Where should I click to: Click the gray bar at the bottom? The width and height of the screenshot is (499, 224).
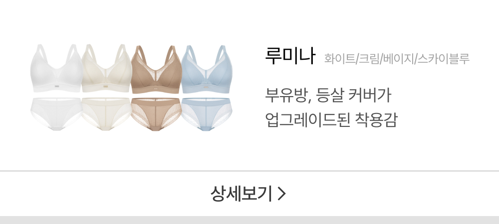(249, 220)
